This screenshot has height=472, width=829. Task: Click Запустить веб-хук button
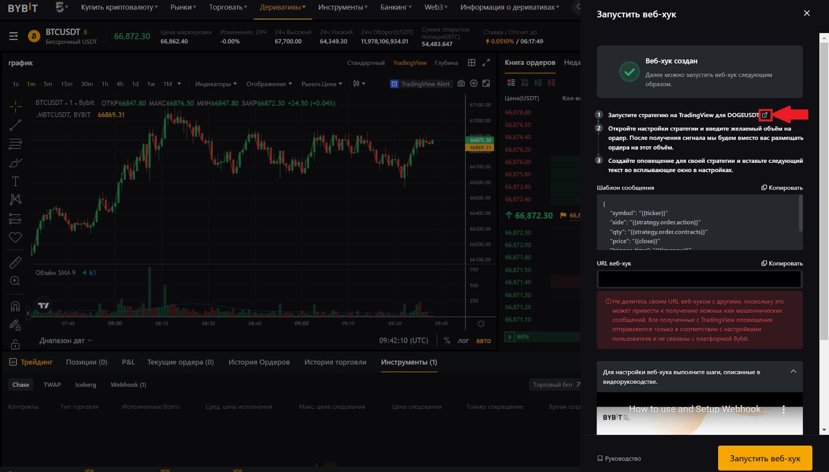pos(765,459)
